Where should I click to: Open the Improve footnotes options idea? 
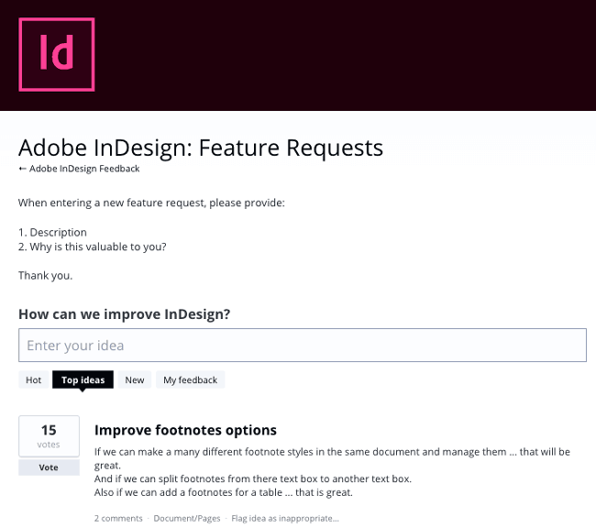point(185,430)
